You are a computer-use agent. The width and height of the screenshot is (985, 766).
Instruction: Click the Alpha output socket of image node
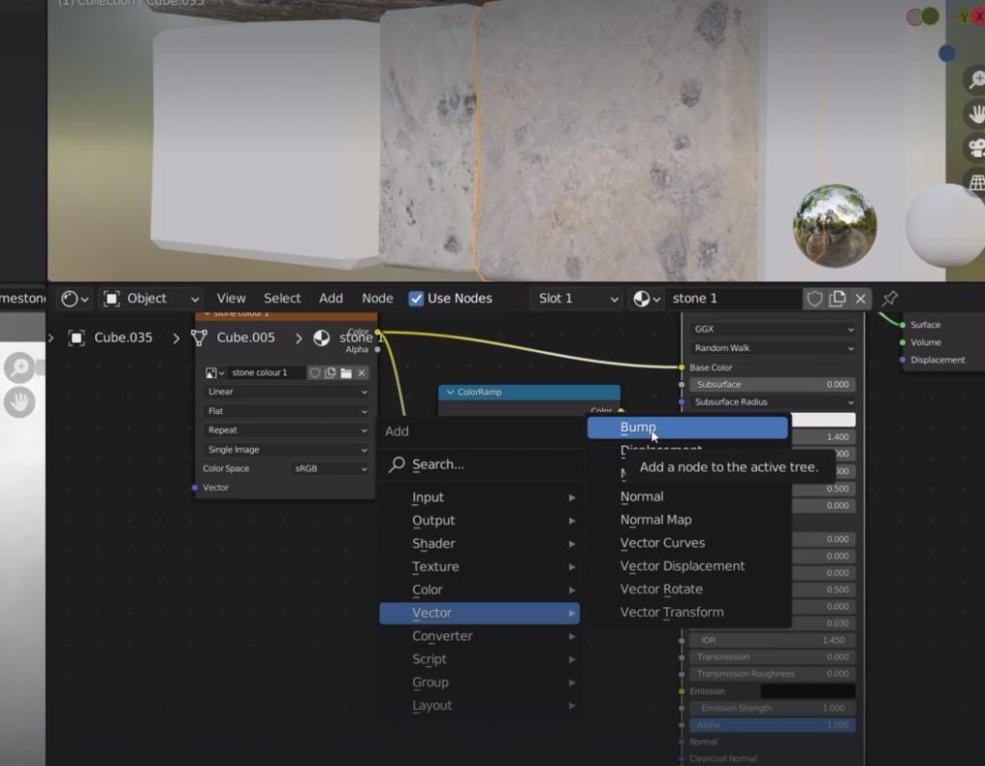377,349
